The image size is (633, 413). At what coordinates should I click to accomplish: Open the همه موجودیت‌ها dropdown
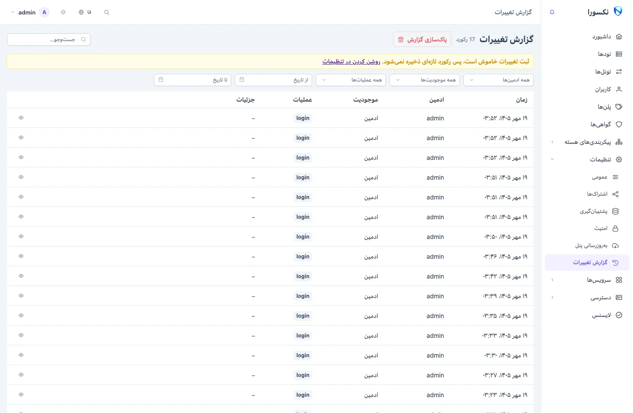[x=425, y=80]
